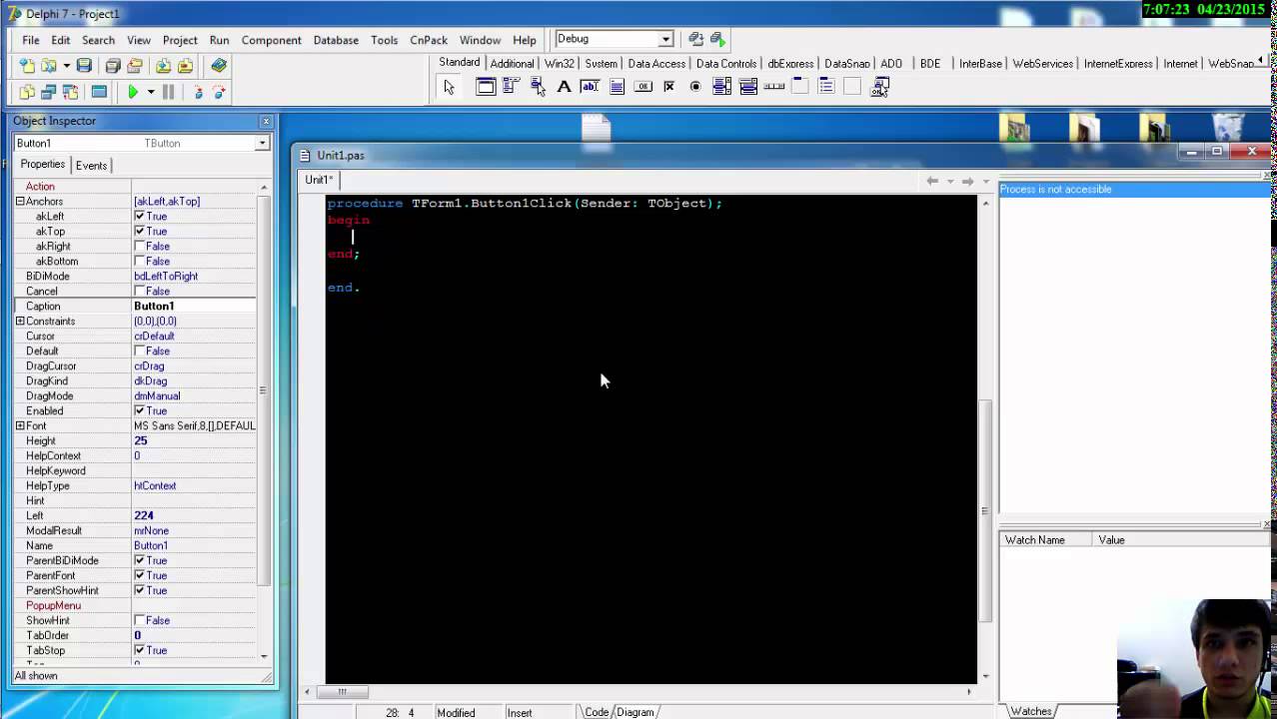1277x719 pixels.
Task: Run the project with the green arrow
Action: tap(133, 92)
